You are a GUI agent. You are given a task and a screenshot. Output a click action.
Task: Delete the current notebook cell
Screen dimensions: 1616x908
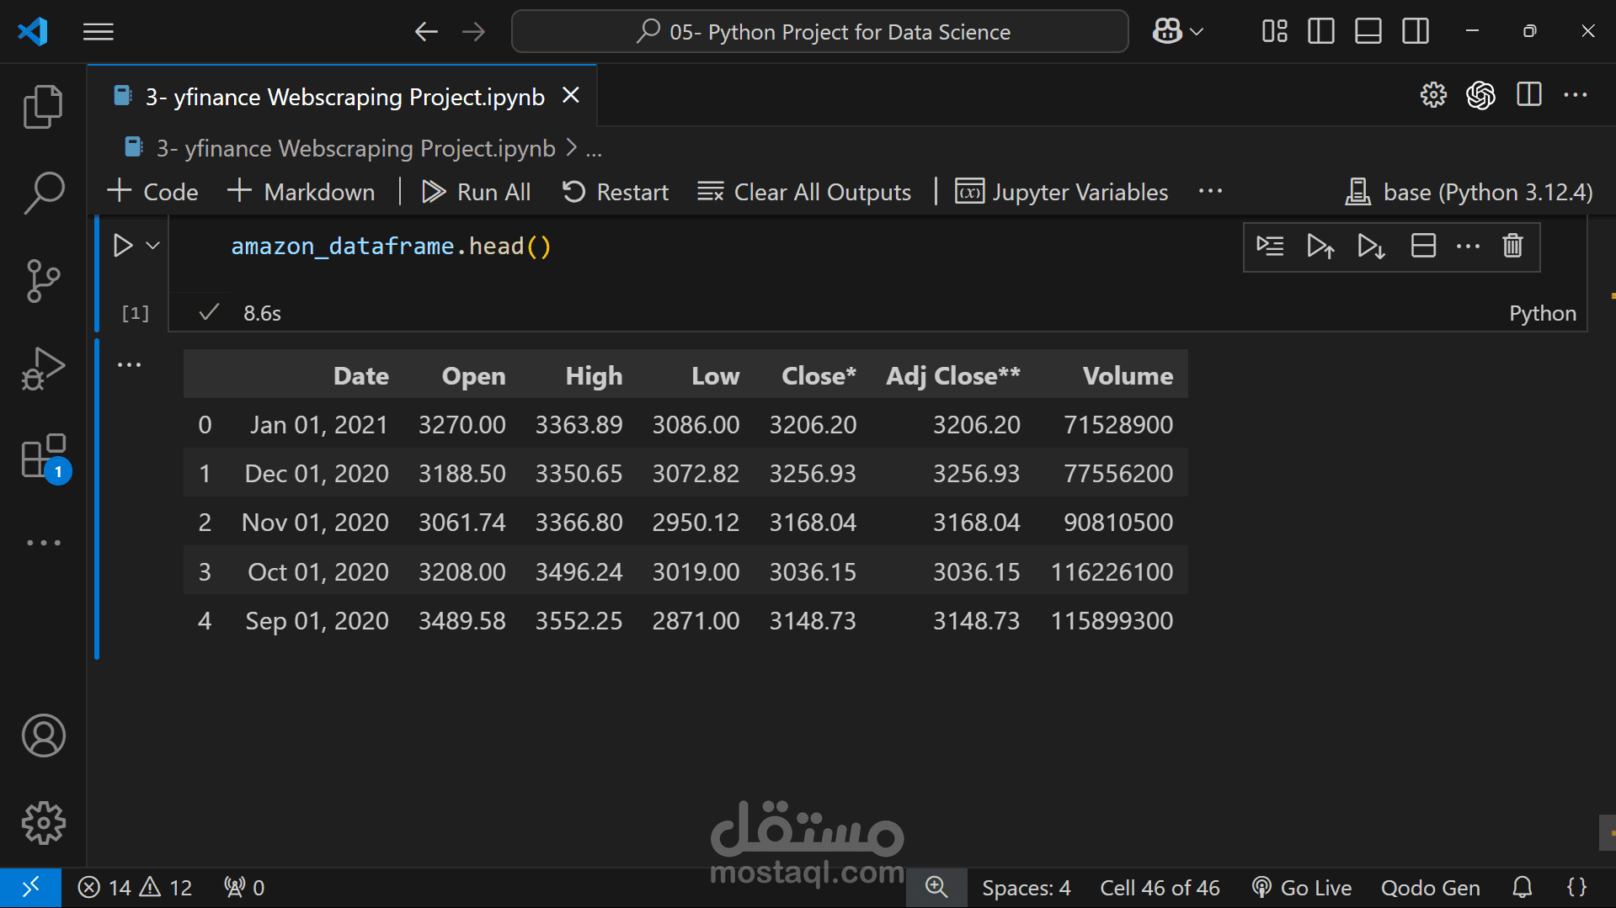pos(1512,246)
